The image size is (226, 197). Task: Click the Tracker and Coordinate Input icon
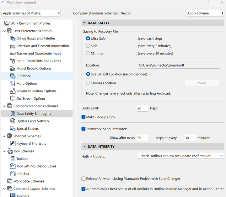(13, 54)
